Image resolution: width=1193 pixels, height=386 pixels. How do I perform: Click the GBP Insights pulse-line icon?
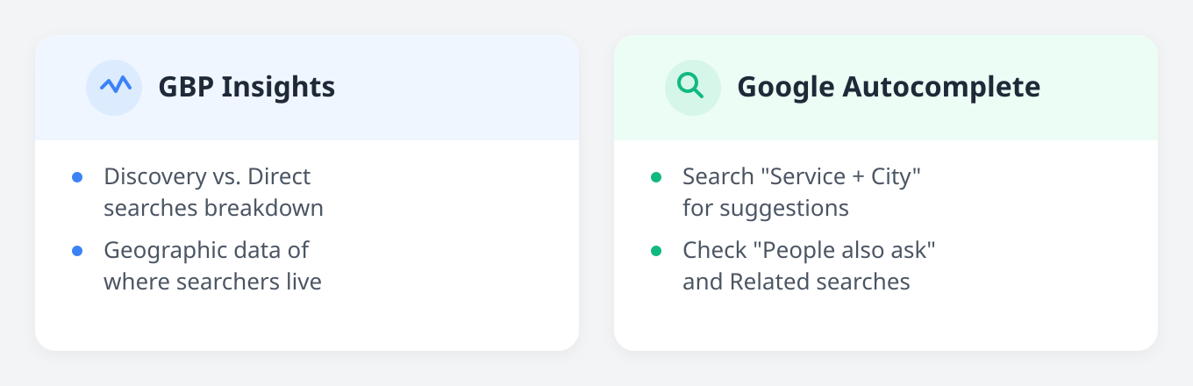coord(114,87)
